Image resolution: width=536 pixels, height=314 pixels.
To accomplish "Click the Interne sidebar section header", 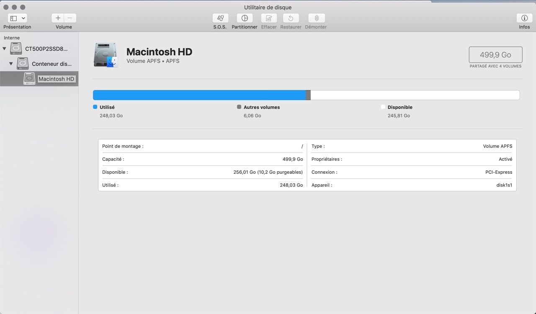I will [x=12, y=38].
